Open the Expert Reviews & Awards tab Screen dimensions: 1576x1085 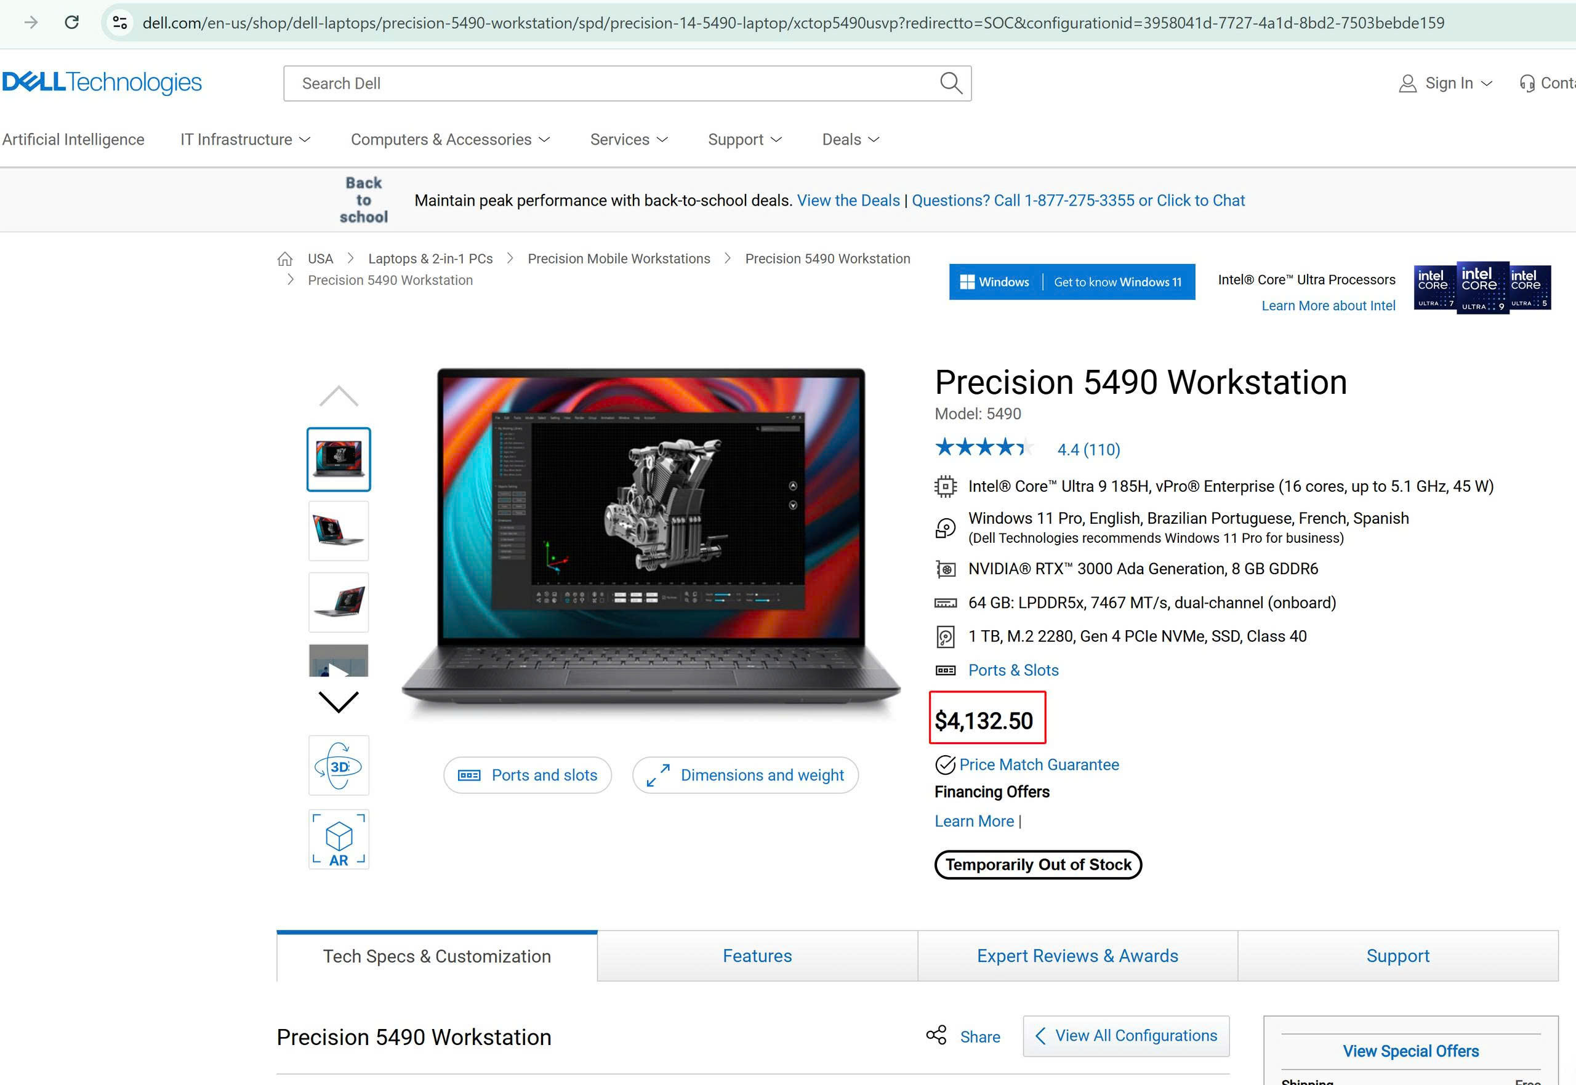click(1077, 956)
